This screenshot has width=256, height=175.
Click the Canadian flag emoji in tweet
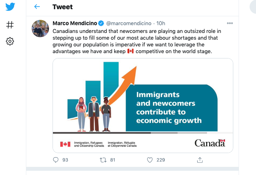[x=130, y=51]
